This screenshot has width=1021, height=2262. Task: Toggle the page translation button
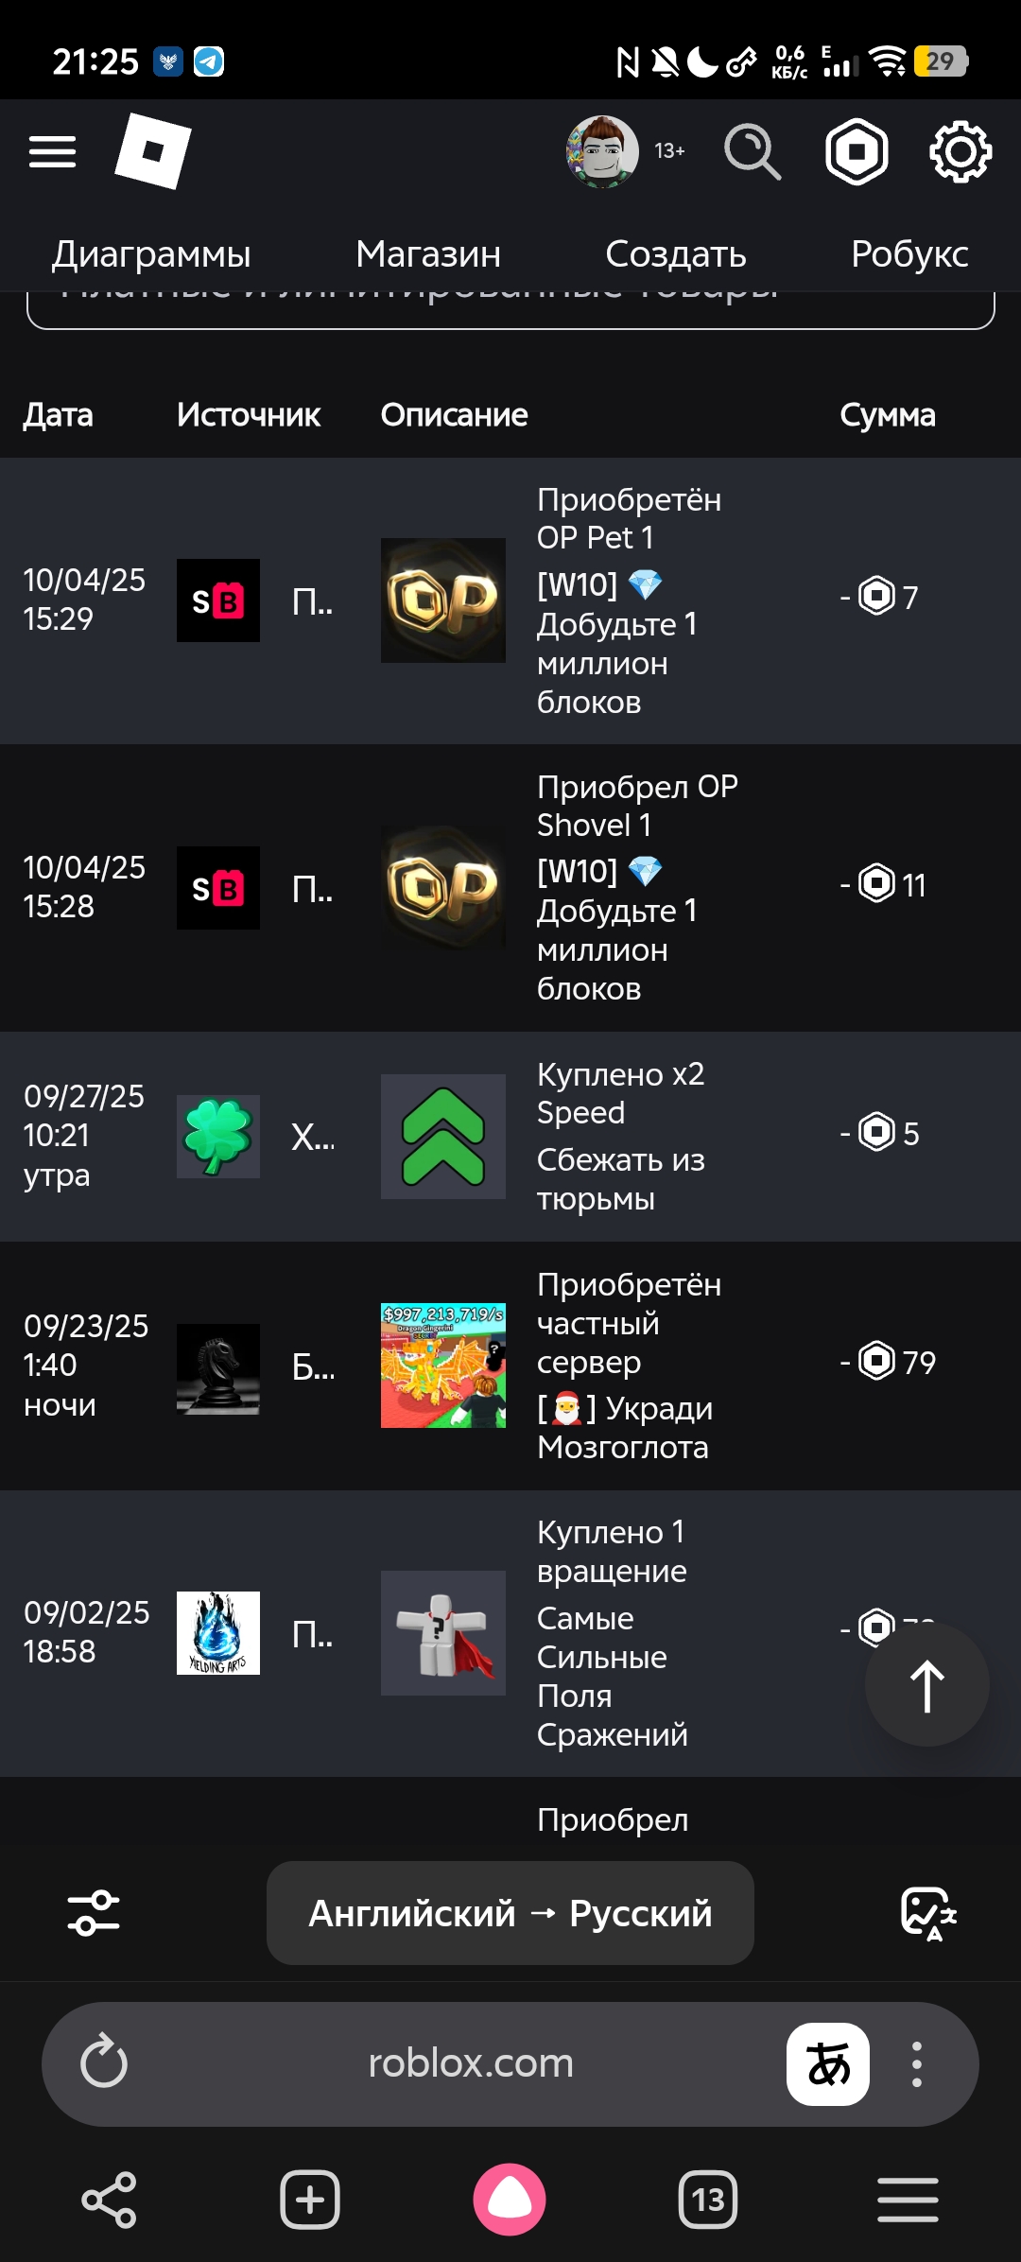pos(827,2063)
